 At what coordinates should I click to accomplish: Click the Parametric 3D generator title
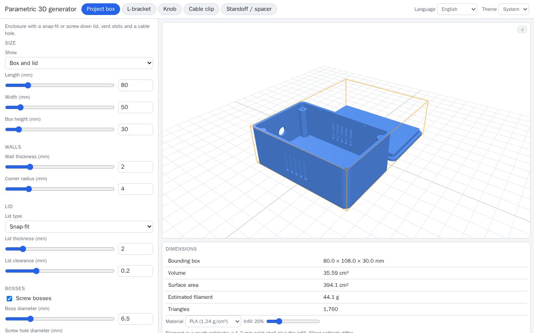[40, 9]
